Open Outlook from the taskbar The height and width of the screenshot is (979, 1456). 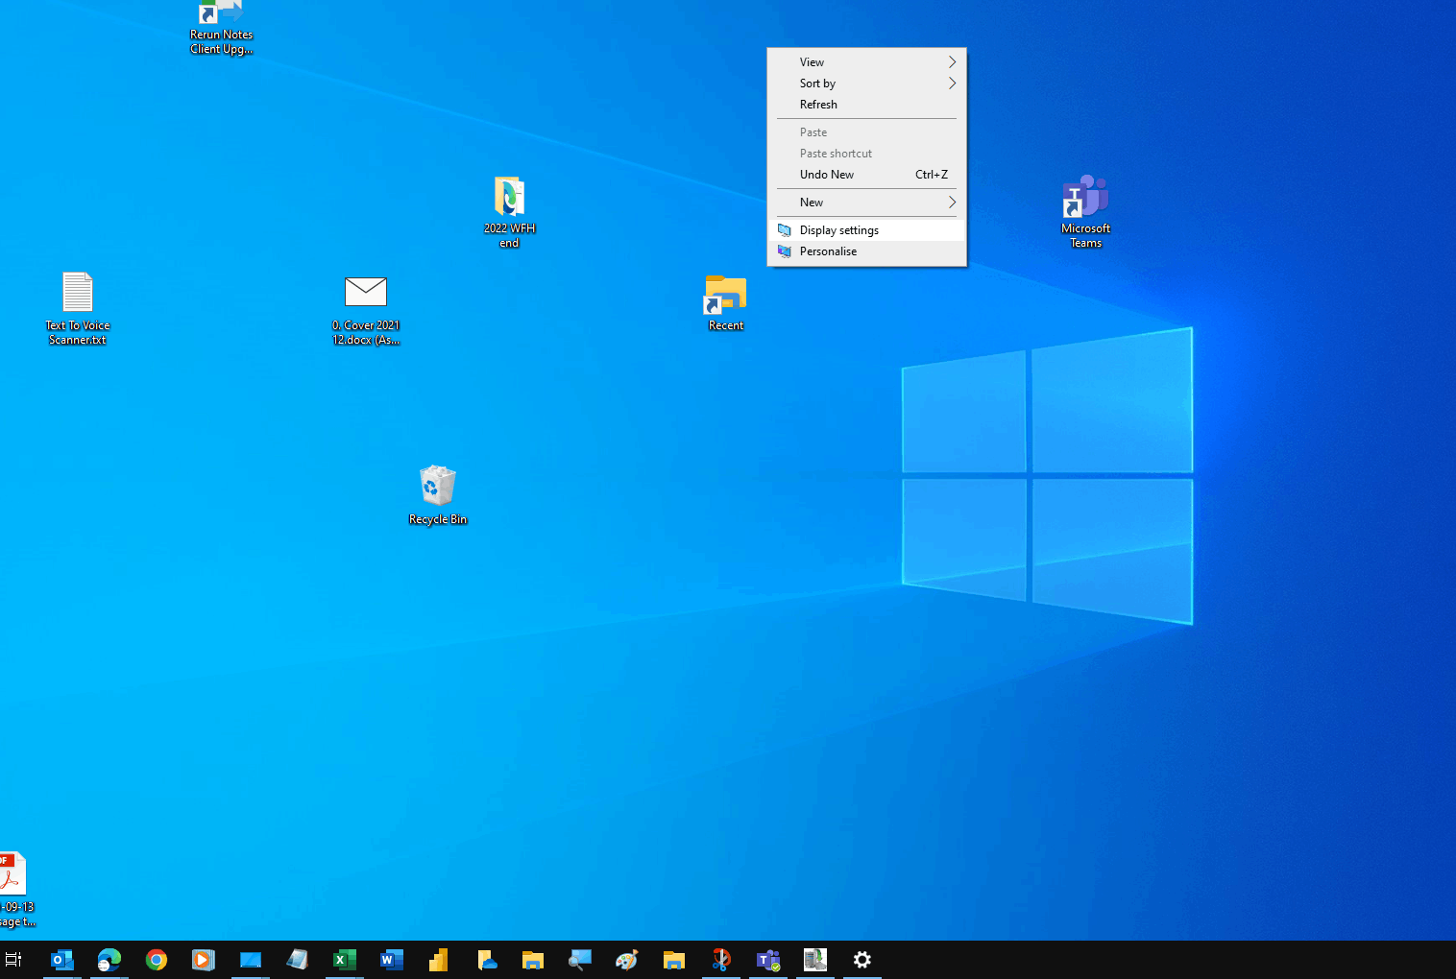[x=62, y=960]
